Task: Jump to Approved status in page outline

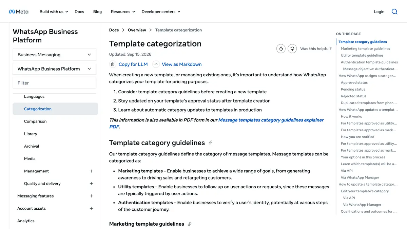Action: [354, 82]
